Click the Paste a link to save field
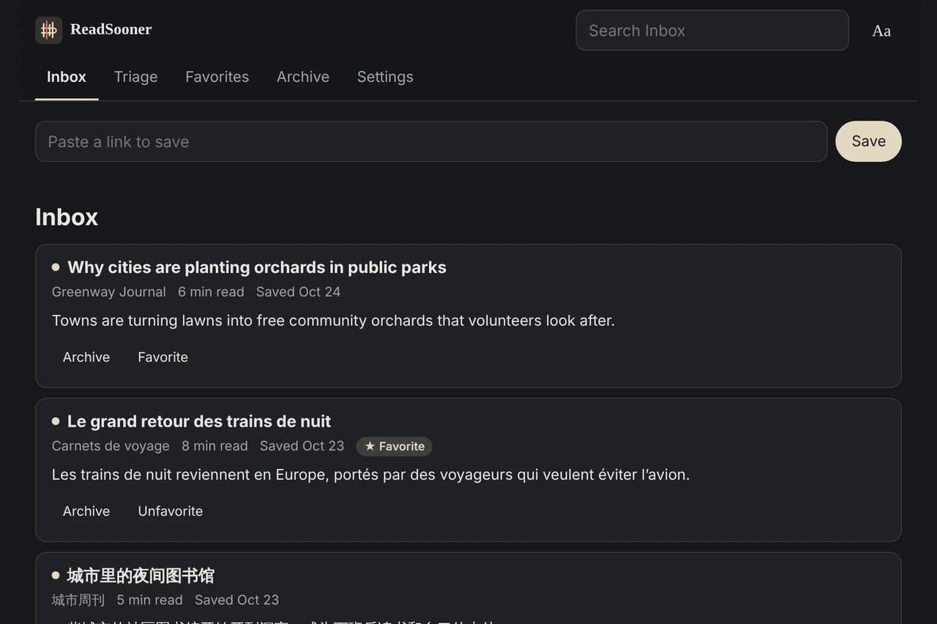Image resolution: width=937 pixels, height=624 pixels. (x=431, y=141)
